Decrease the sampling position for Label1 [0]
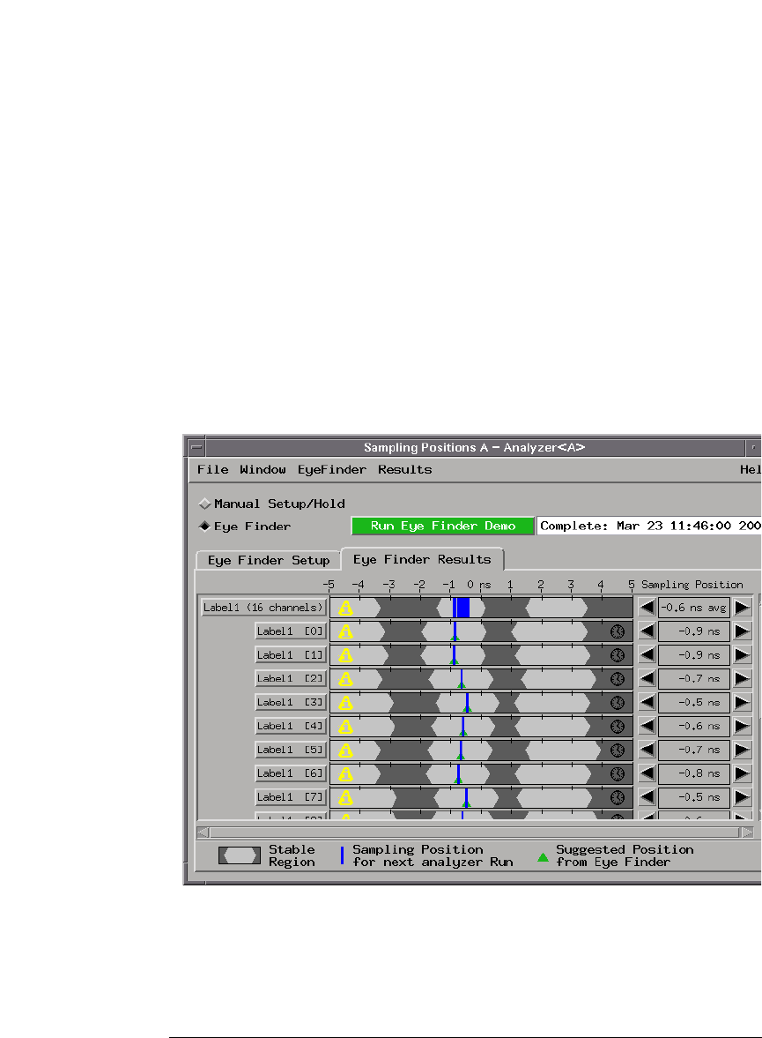 coord(647,631)
